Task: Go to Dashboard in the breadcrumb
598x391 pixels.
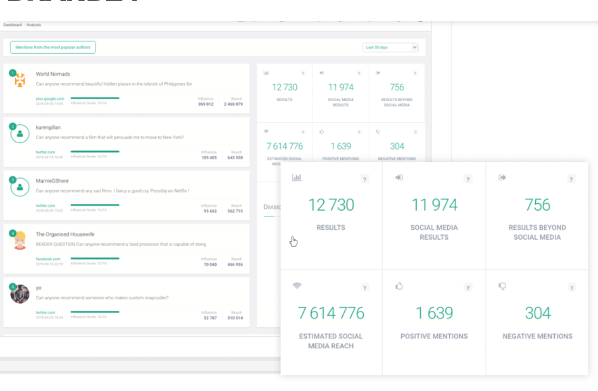Action: point(12,25)
